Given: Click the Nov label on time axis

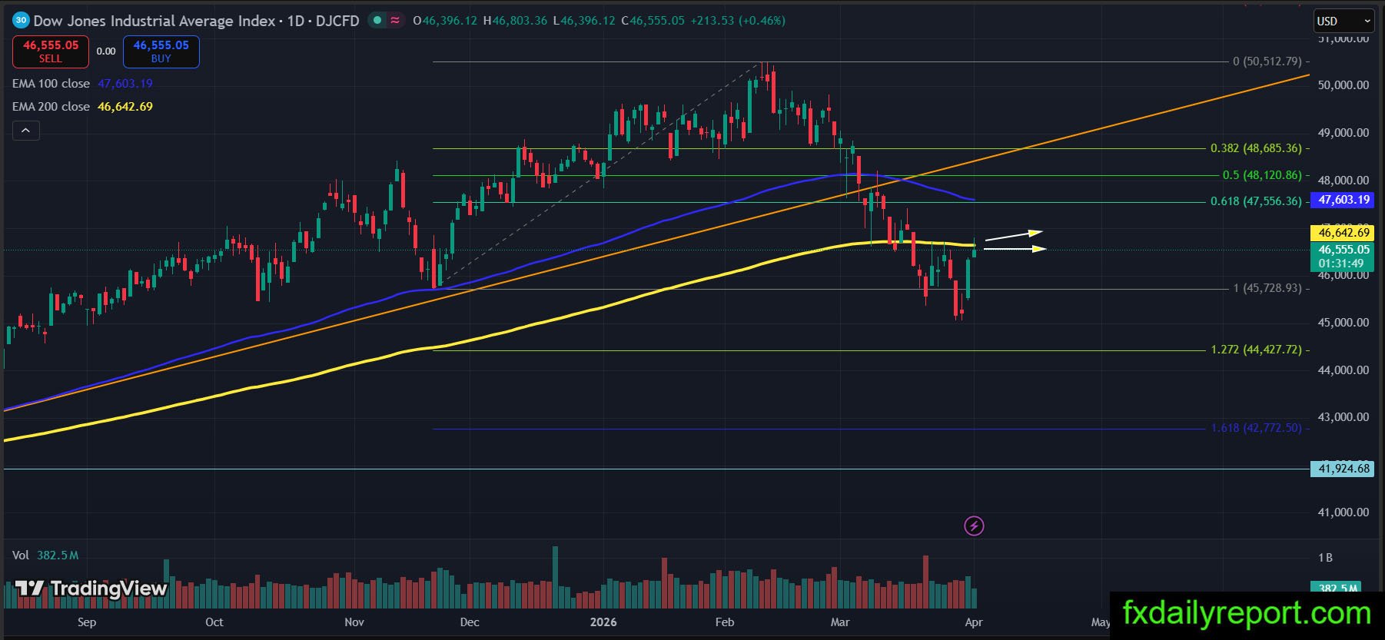Looking at the screenshot, I should [x=354, y=622].
